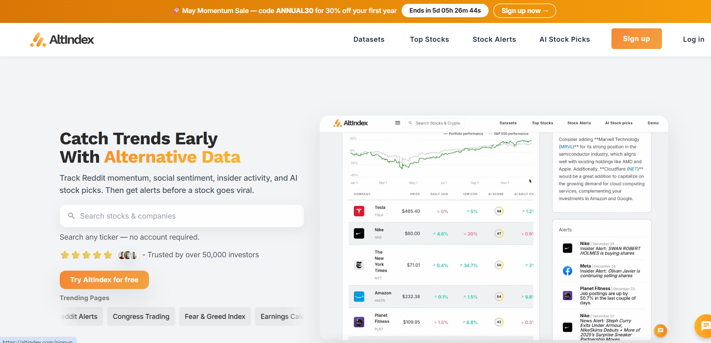
Task: Open the Congress Trading trending page
Action: 141,317
